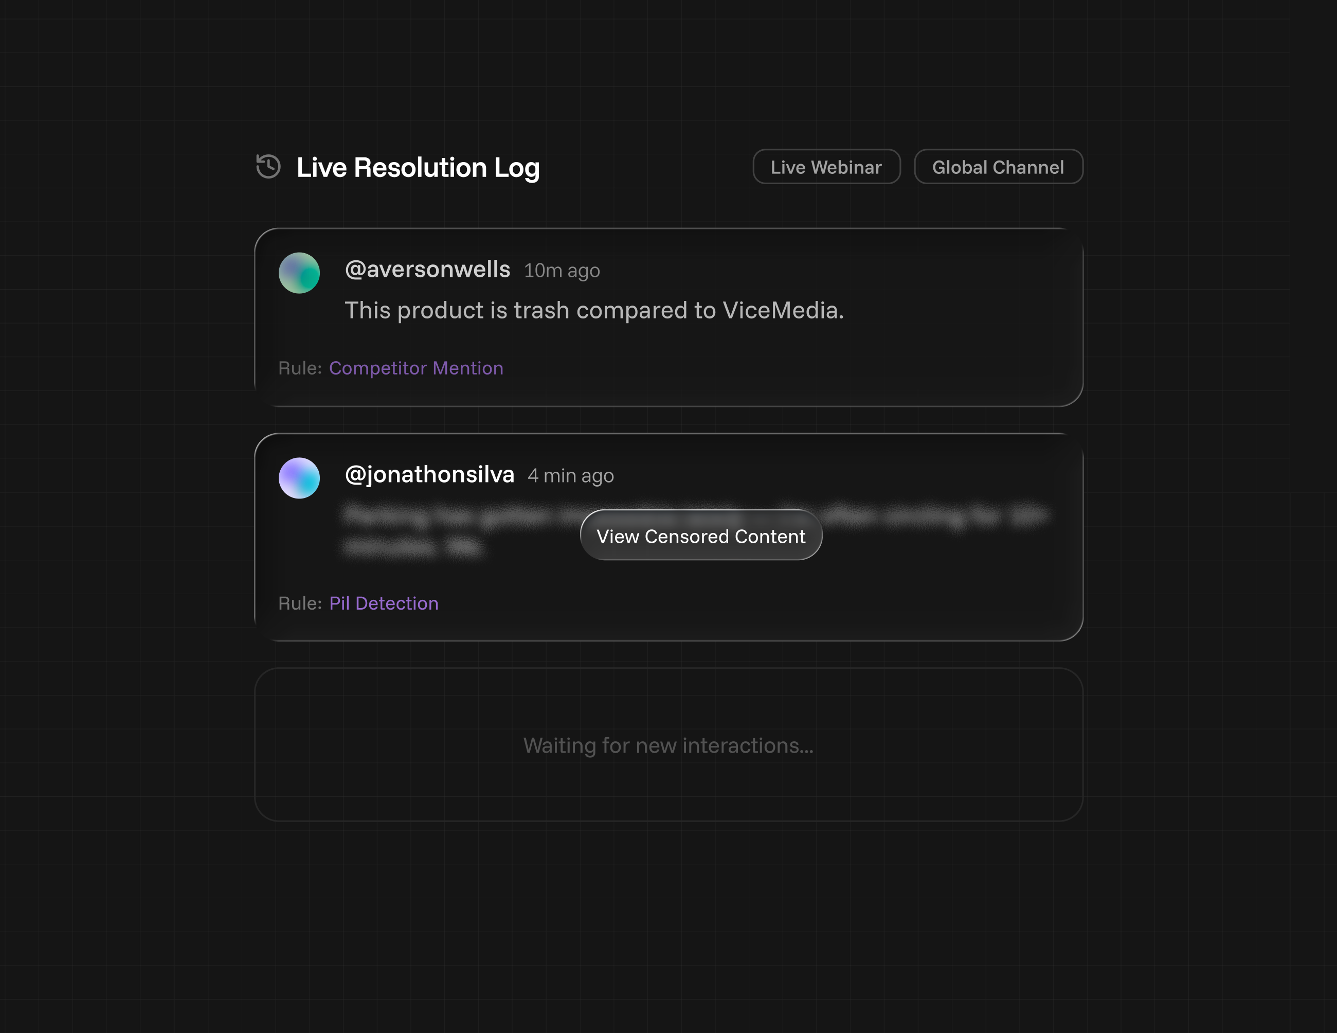Open the @jonathonsilva purple avatar
The height and width of the screenshot is (1033, 1337).
pos(299,478)
